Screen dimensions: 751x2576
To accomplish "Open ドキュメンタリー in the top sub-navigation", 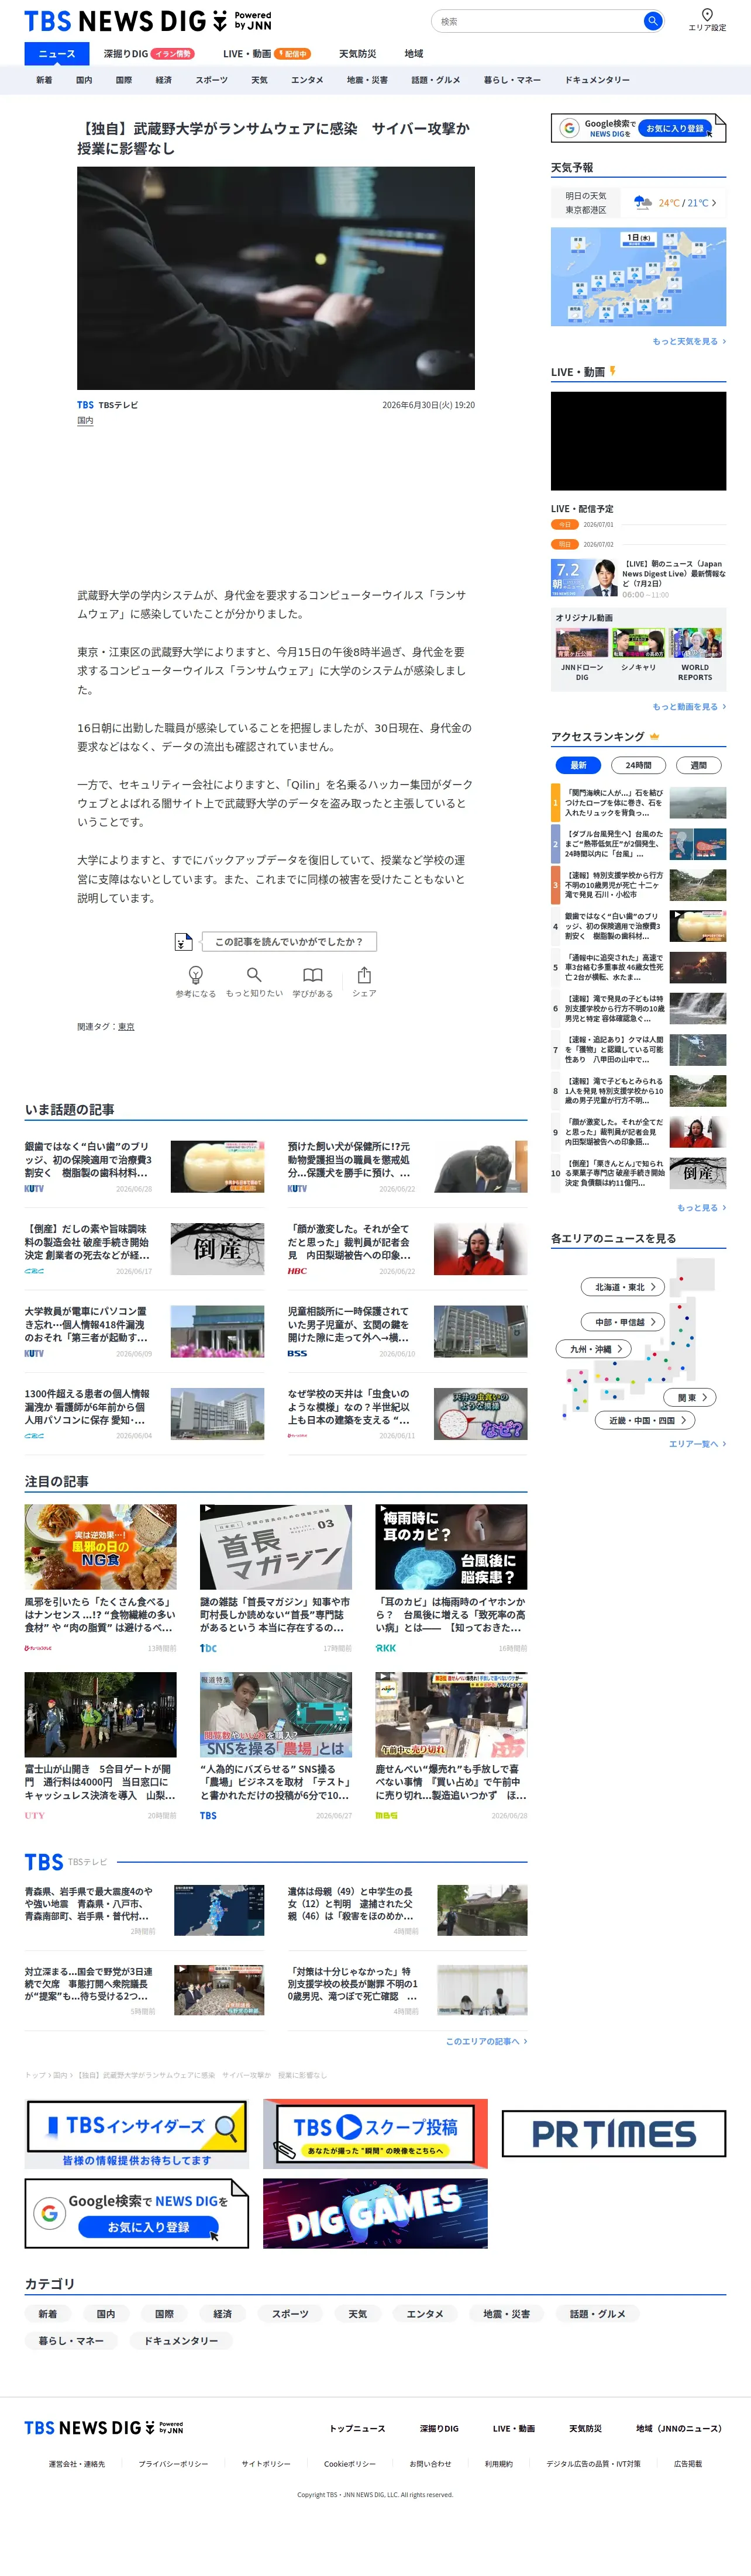I will click(597, 80).
